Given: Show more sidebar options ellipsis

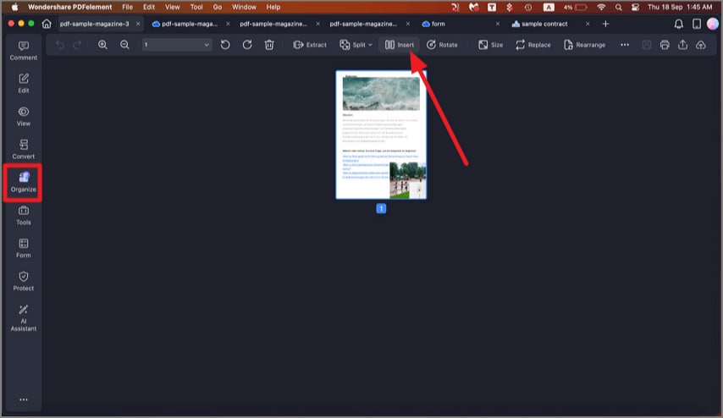Looking at the screenshot, I should coord(24,399).
